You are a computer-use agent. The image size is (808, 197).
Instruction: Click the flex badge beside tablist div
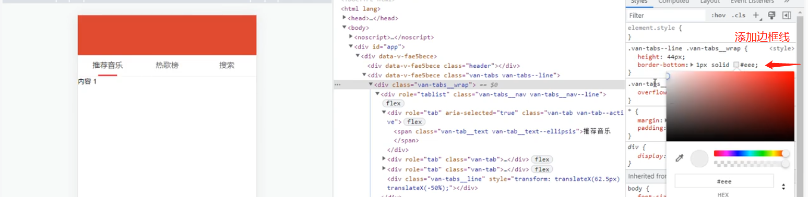click(x=393, y=103)
